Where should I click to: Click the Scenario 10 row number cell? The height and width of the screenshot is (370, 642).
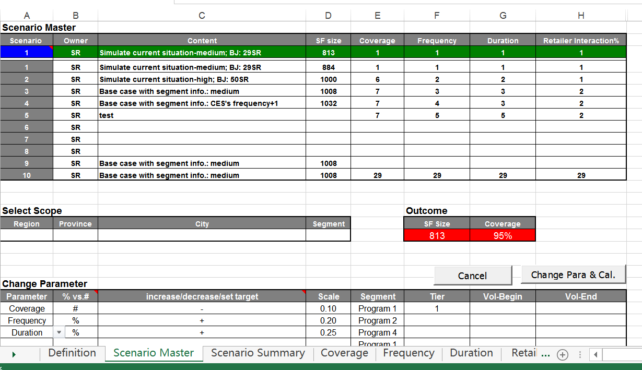[27, 175]
